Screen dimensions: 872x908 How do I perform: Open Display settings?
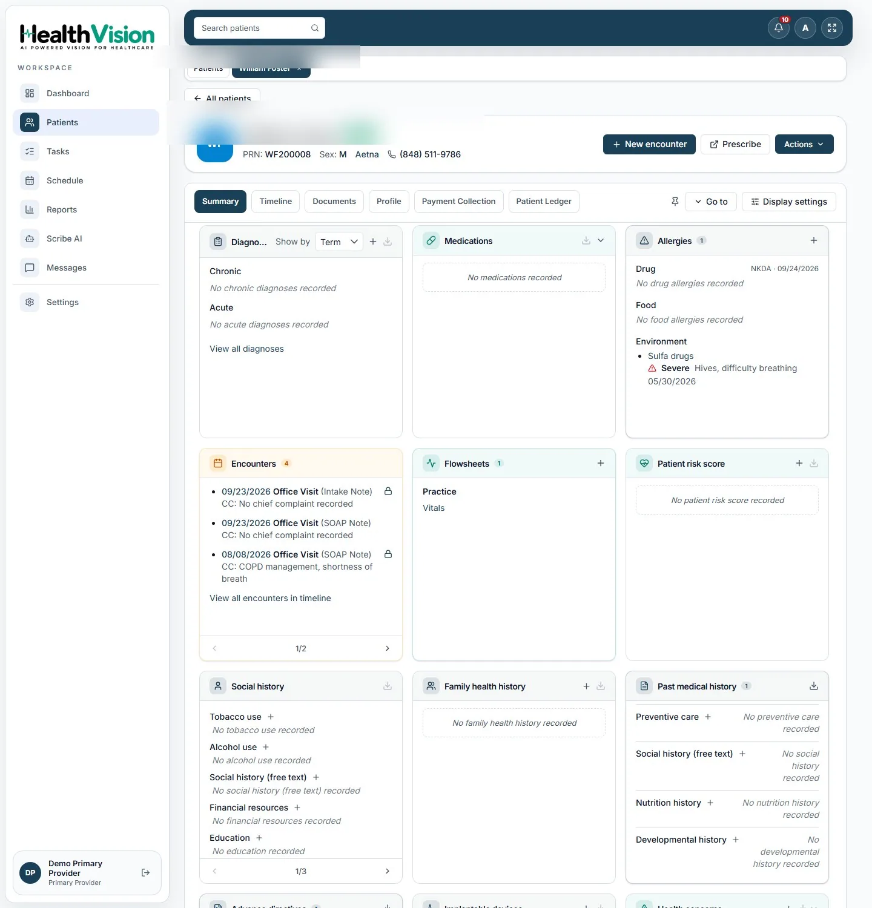788,202
